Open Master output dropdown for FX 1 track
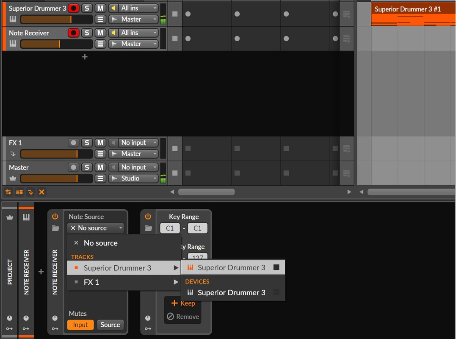 tap(133, 154)
